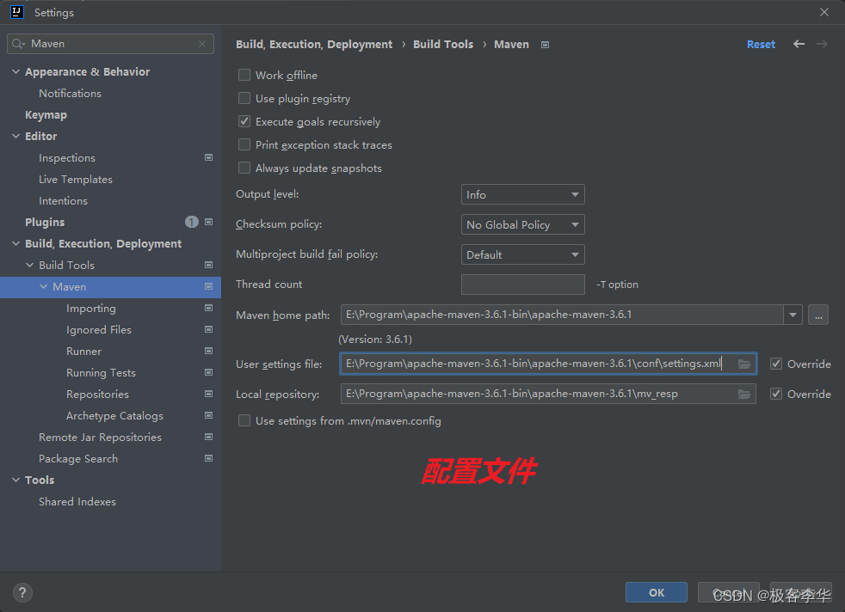Viewport: 845px width, 612px height.
Task: Enable Use plugin registry checkbox
Action: tap(244, 98)
